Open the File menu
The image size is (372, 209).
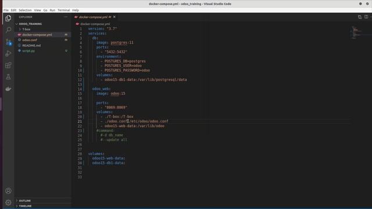pyautogui.click(x=6, y=10)
